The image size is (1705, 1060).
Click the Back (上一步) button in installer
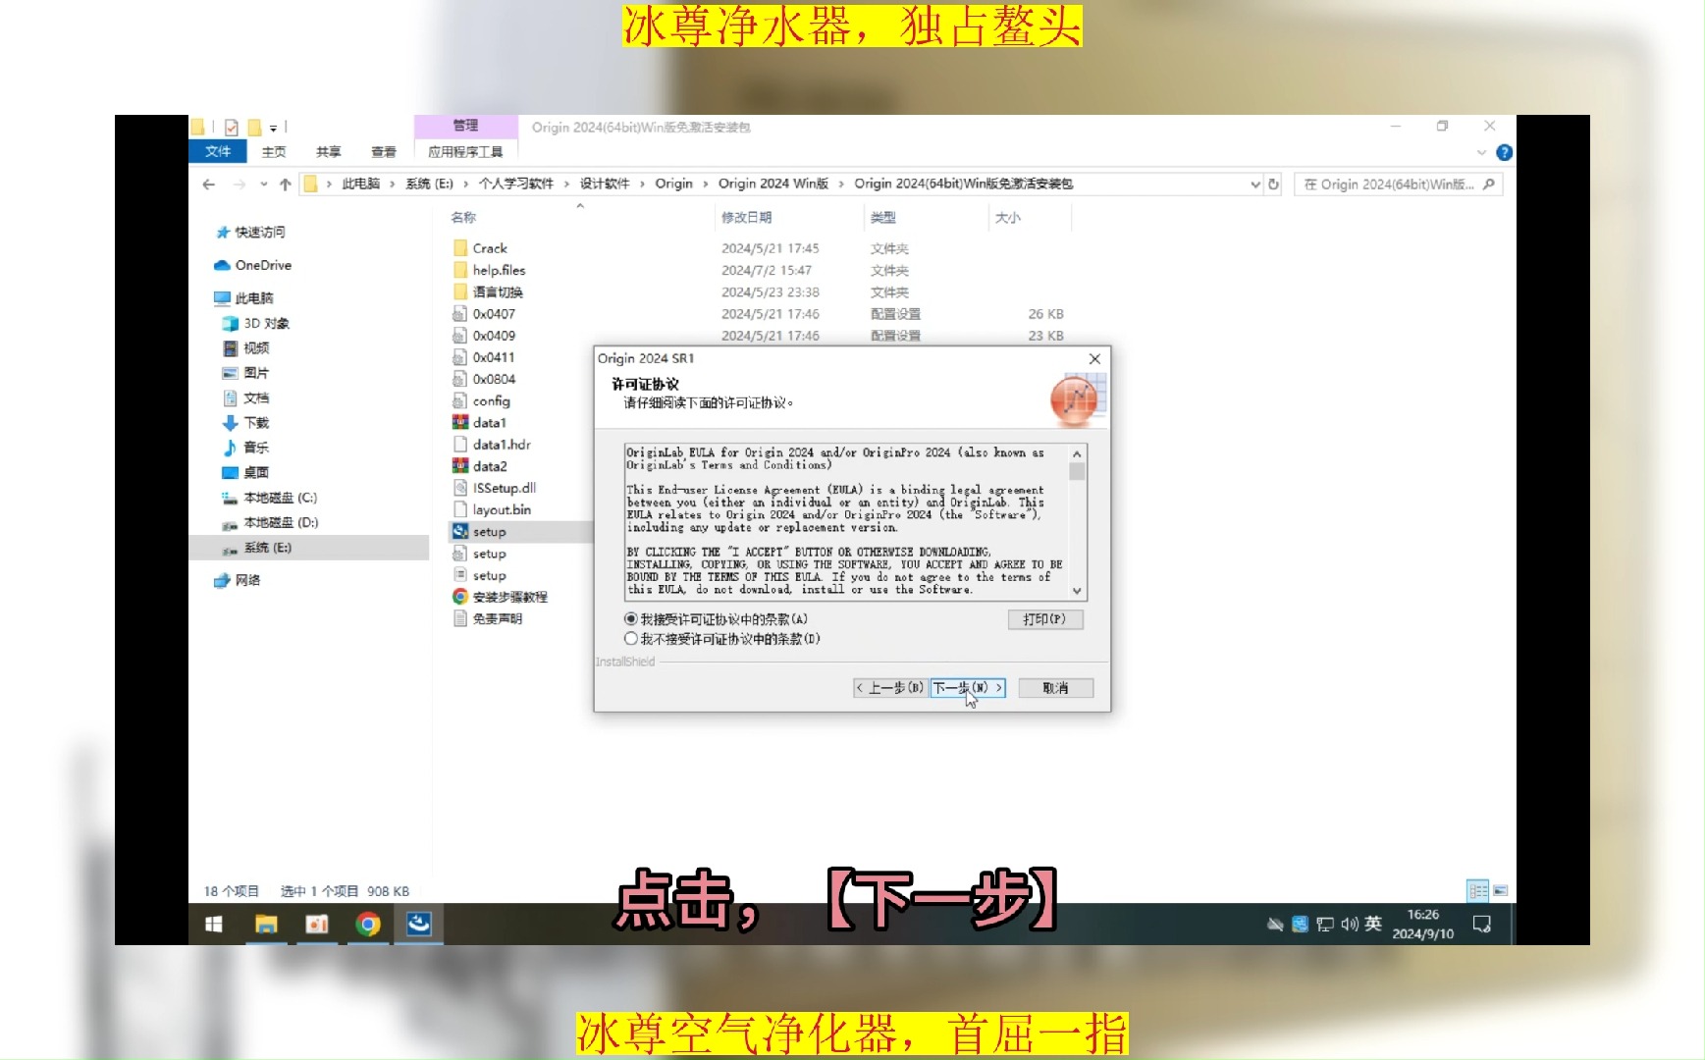(x=890, y=688)
